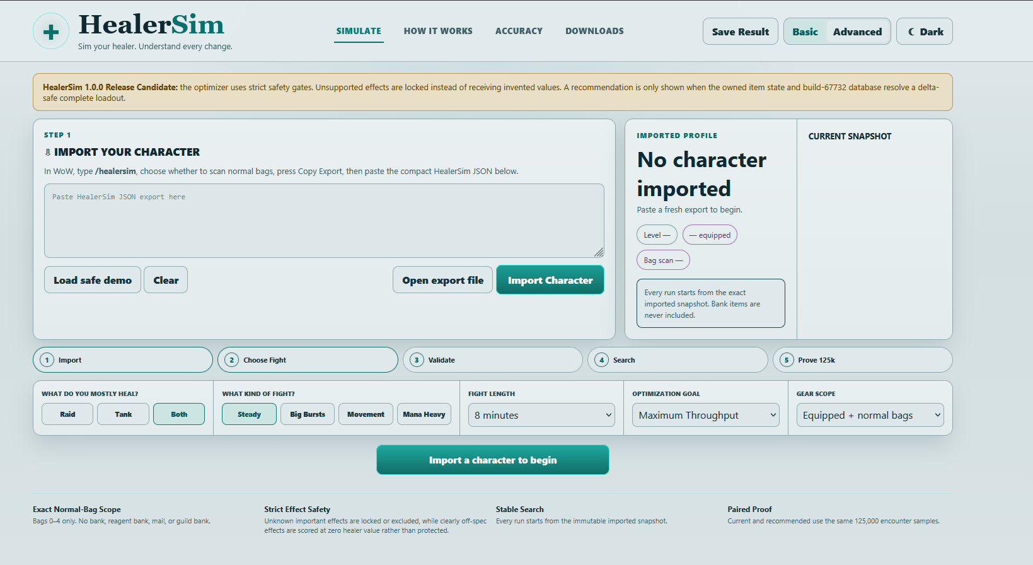Click the Clear button
Viewport: 1033px width, 565px height.
pyautogui.click(x=166, y=280)
